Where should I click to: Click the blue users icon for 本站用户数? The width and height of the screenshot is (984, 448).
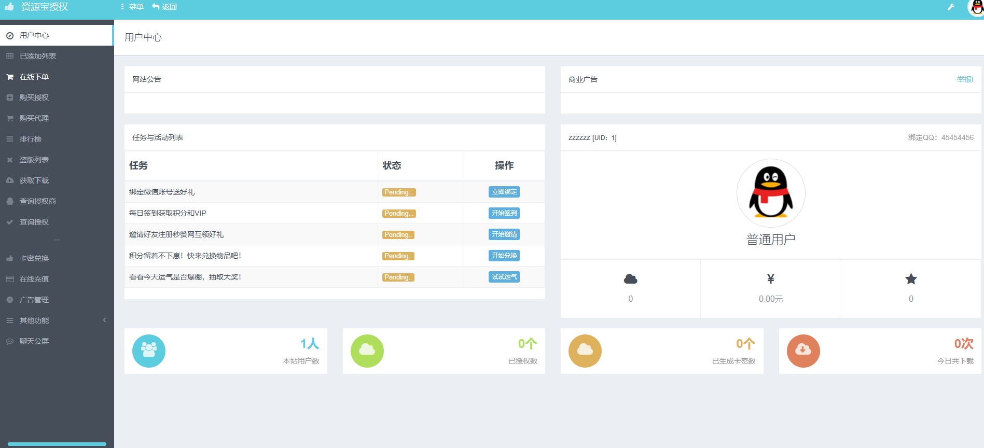149,351
